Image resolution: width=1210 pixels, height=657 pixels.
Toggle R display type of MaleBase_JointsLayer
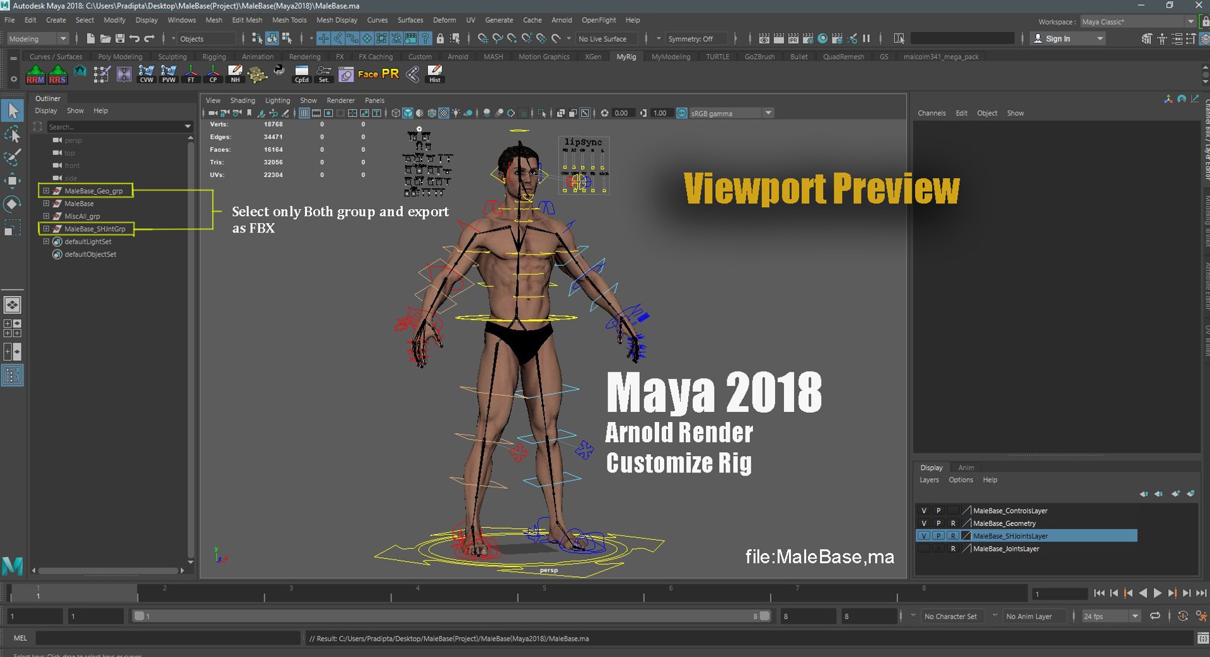[x=953, y=549]
